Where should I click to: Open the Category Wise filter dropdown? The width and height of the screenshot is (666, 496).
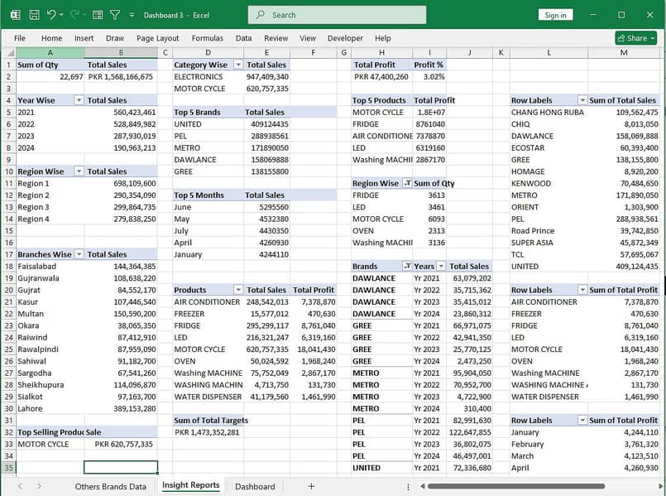tap(238, 65)
